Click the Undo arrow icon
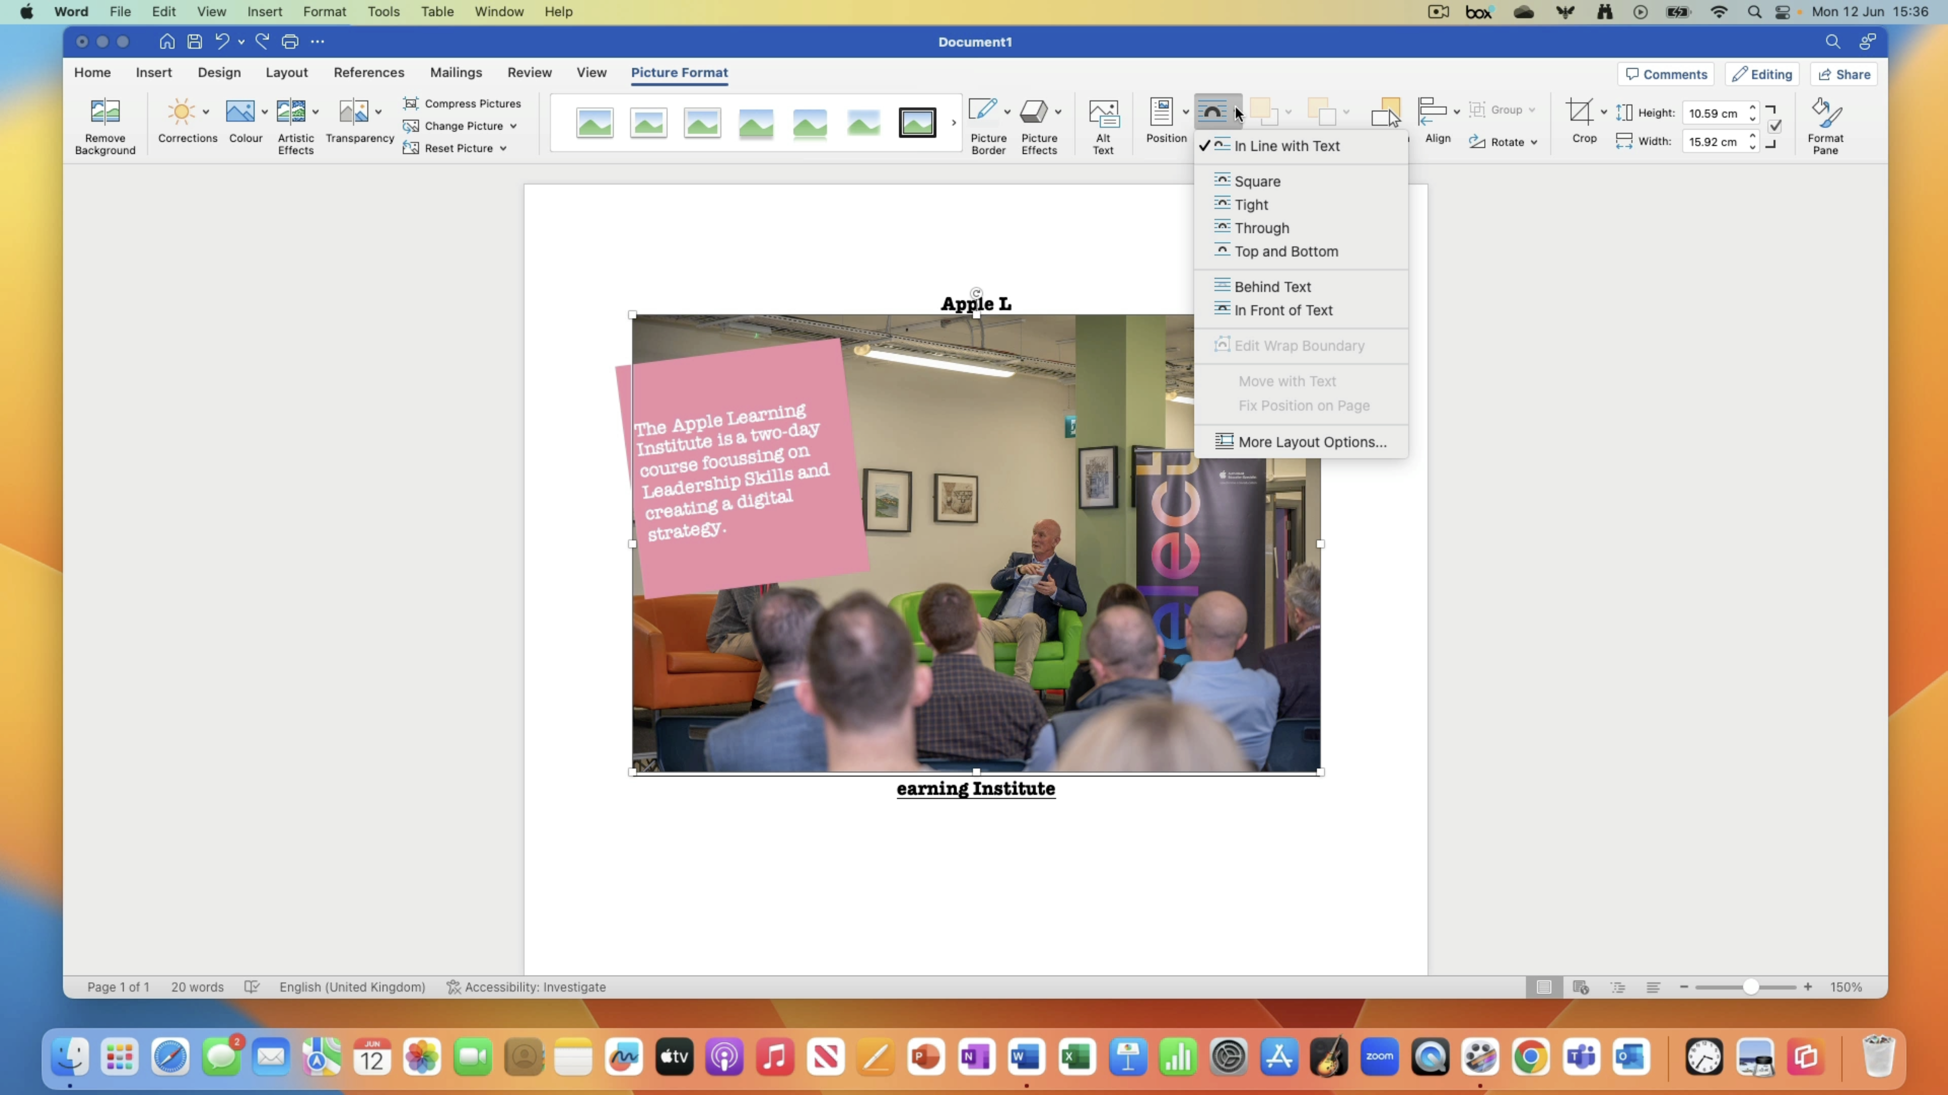The image size is (1948, 1095). pyautogui.click(x=222, y=42)
